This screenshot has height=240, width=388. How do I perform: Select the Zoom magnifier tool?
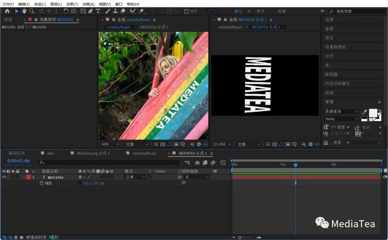point(32,11)
